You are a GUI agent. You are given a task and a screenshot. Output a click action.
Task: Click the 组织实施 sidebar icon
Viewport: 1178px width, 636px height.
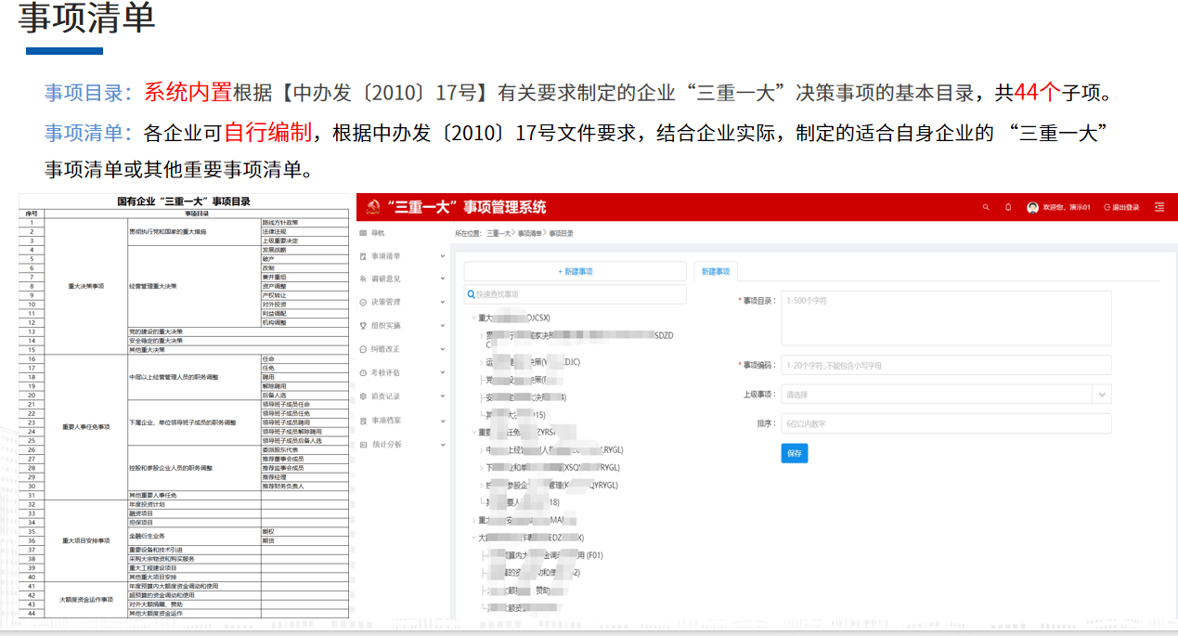363,326
